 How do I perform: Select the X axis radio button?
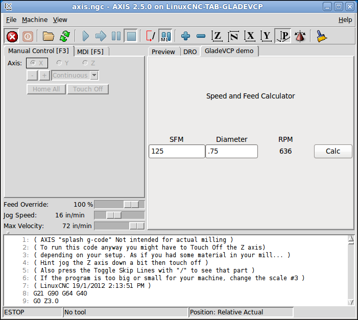(37, 63)
